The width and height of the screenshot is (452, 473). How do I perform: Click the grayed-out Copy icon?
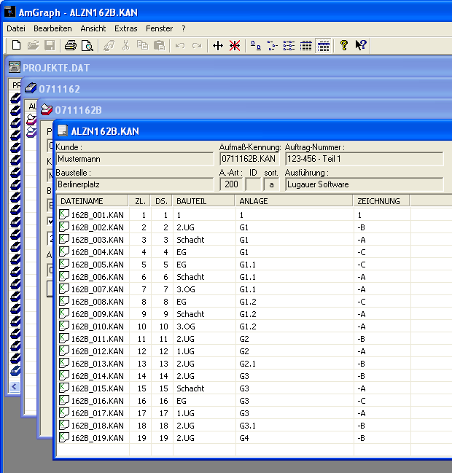click(x=142, y=45)
